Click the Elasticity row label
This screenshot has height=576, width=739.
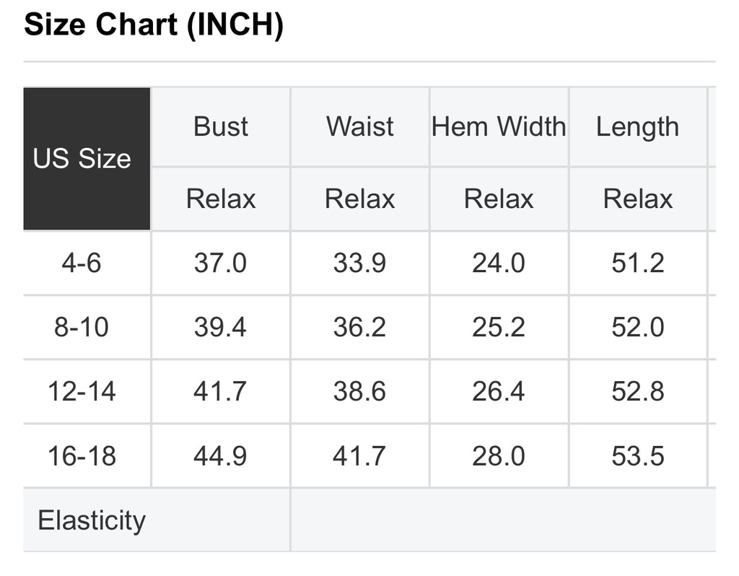(92, 520)
